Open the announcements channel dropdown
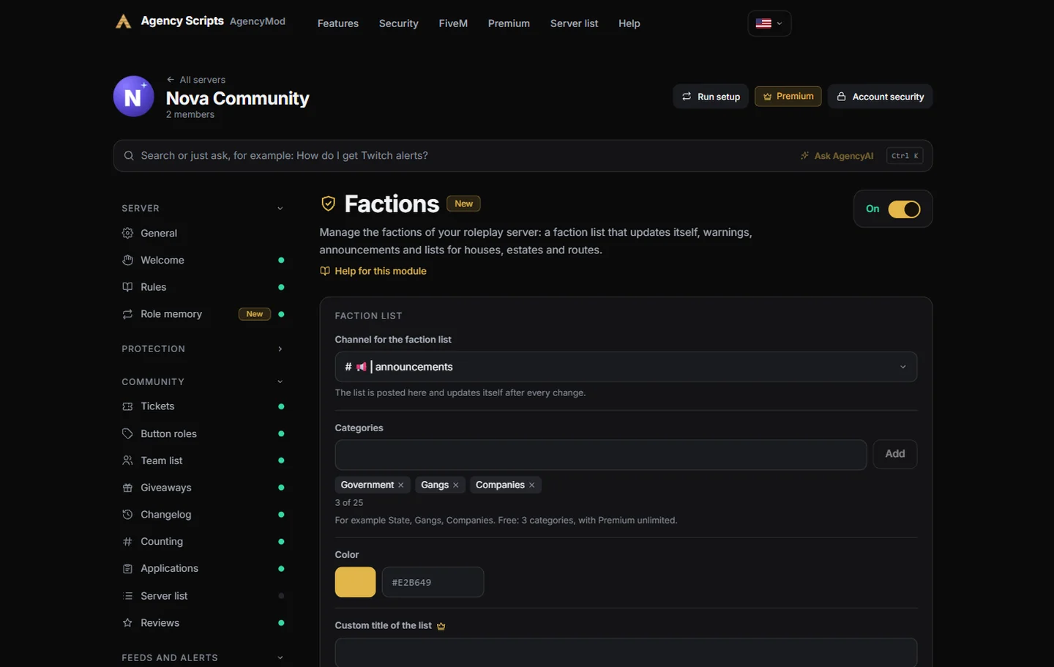Screen dimensions: 1054x667 (x=626, y=367)
